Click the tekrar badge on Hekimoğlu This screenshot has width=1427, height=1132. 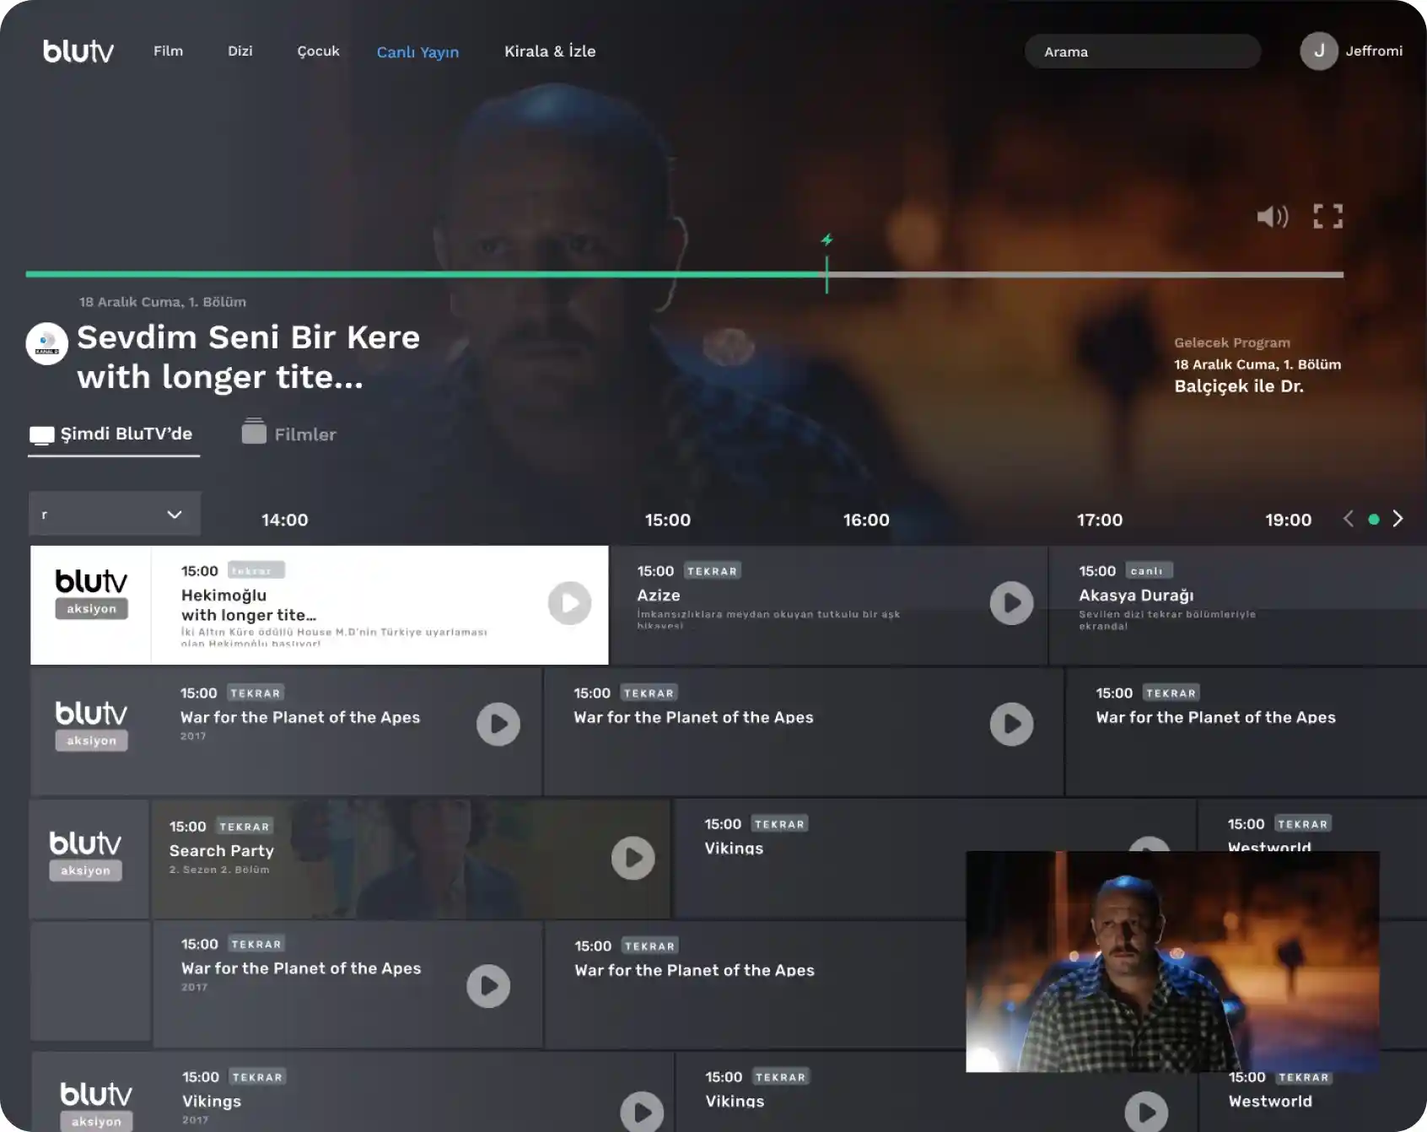256,571
